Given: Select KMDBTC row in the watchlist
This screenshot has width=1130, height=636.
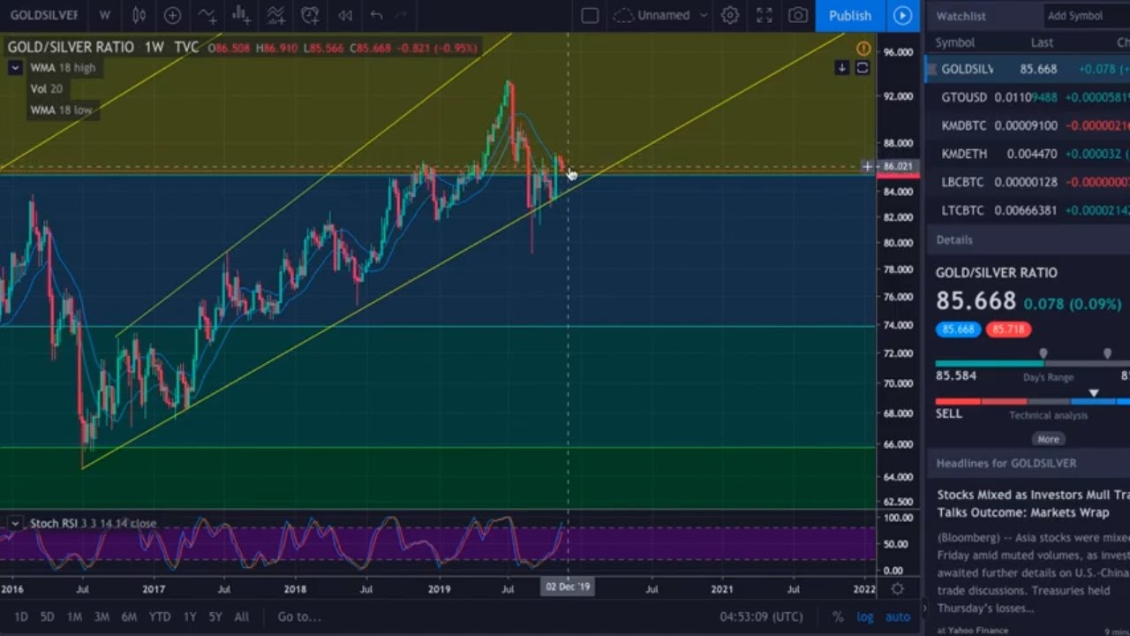Looking at the screenshot, I should tap(1027, 125).
